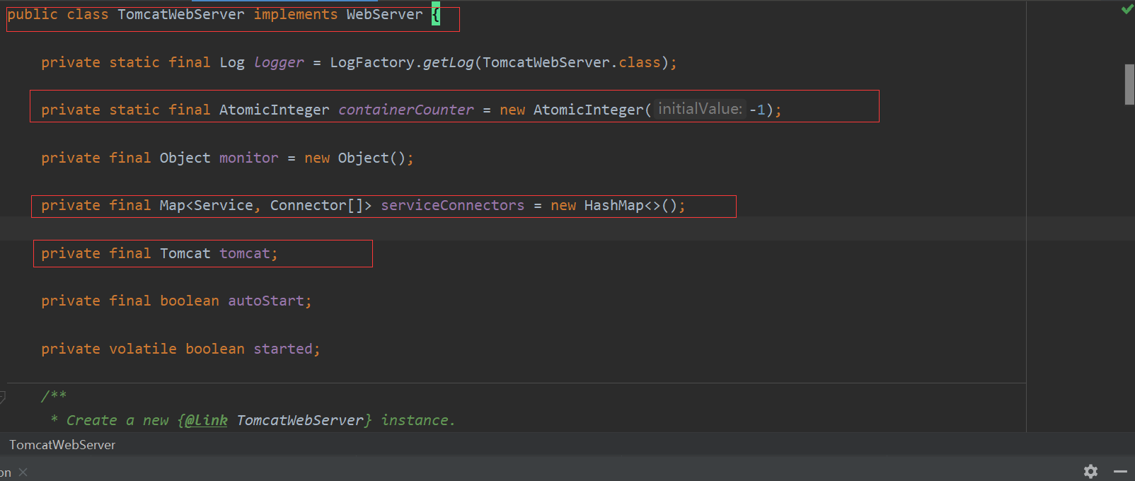Click the started field name
The width and height of the screenshot is (1135, 481).
(x=283, y=349)
